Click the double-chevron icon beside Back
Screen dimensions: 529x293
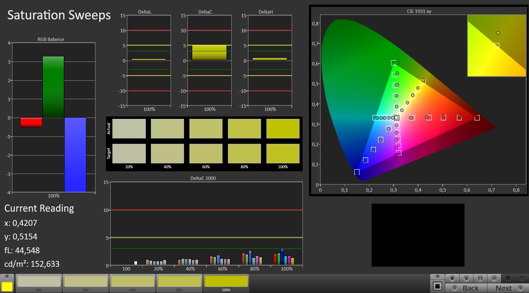(455, 288)
